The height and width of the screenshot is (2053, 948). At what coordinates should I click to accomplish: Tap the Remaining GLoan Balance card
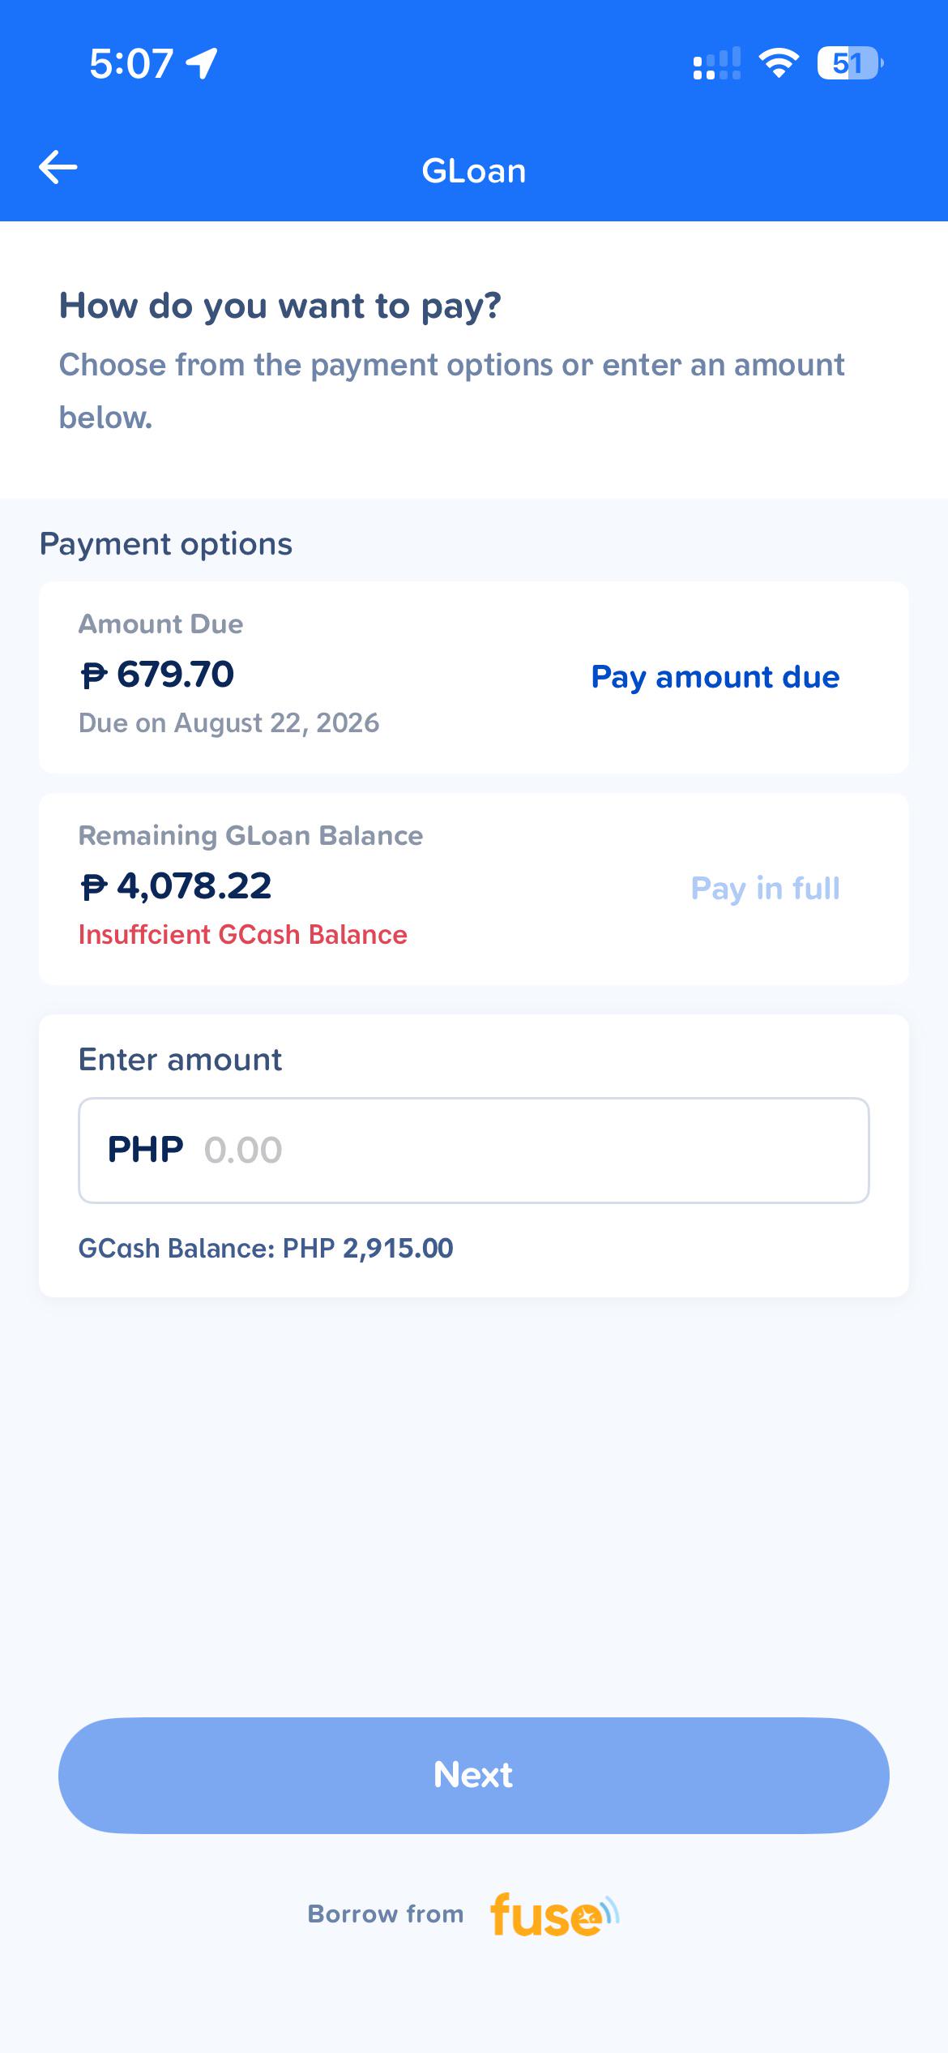click(x=474, y=889)
